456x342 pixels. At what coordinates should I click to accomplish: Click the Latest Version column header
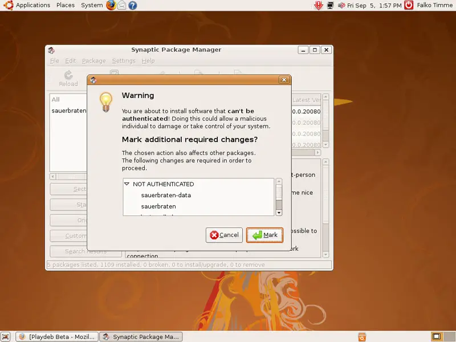(x=306, y=100)
